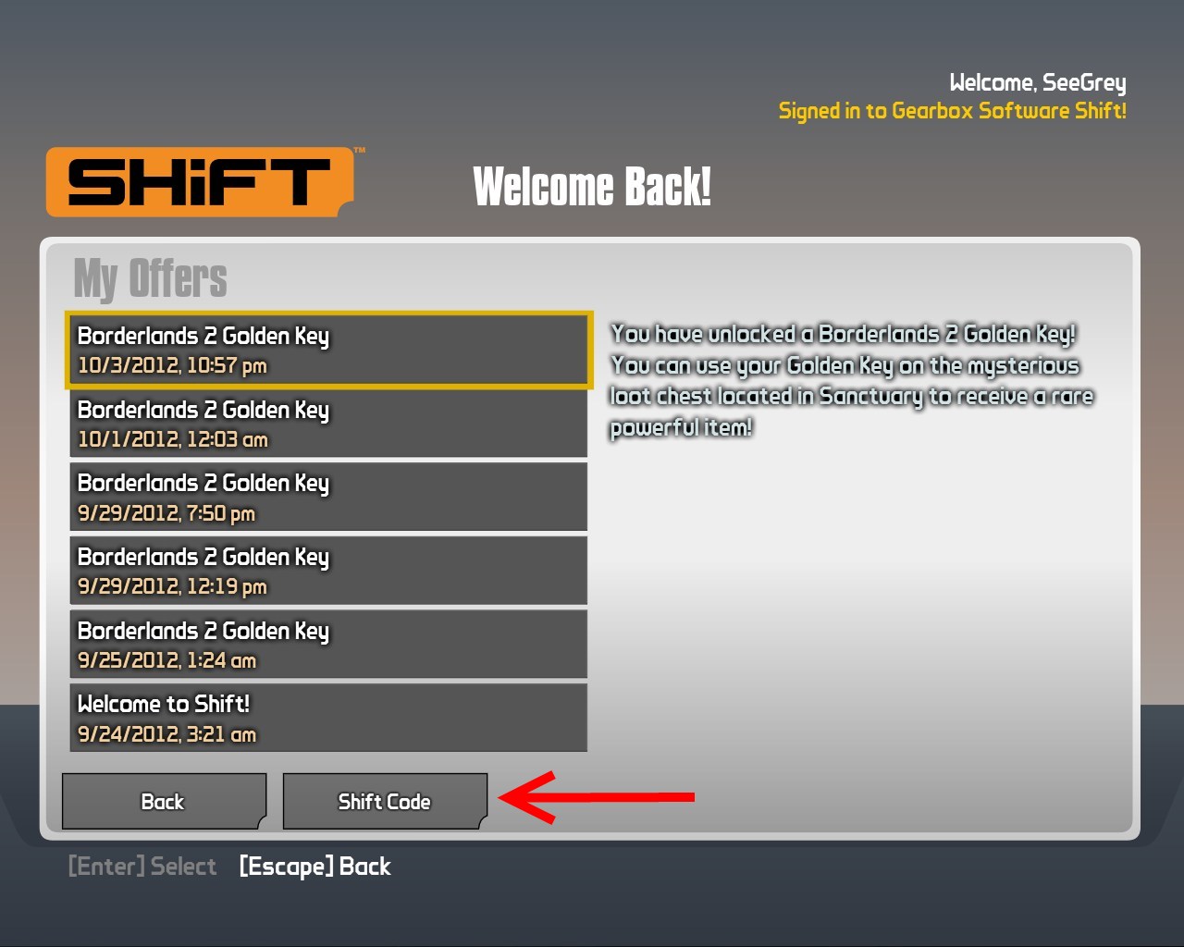Viewport: 1184px width, 947px height.
Task: Open the Welcome to Shift! offer
Action: 328,718
